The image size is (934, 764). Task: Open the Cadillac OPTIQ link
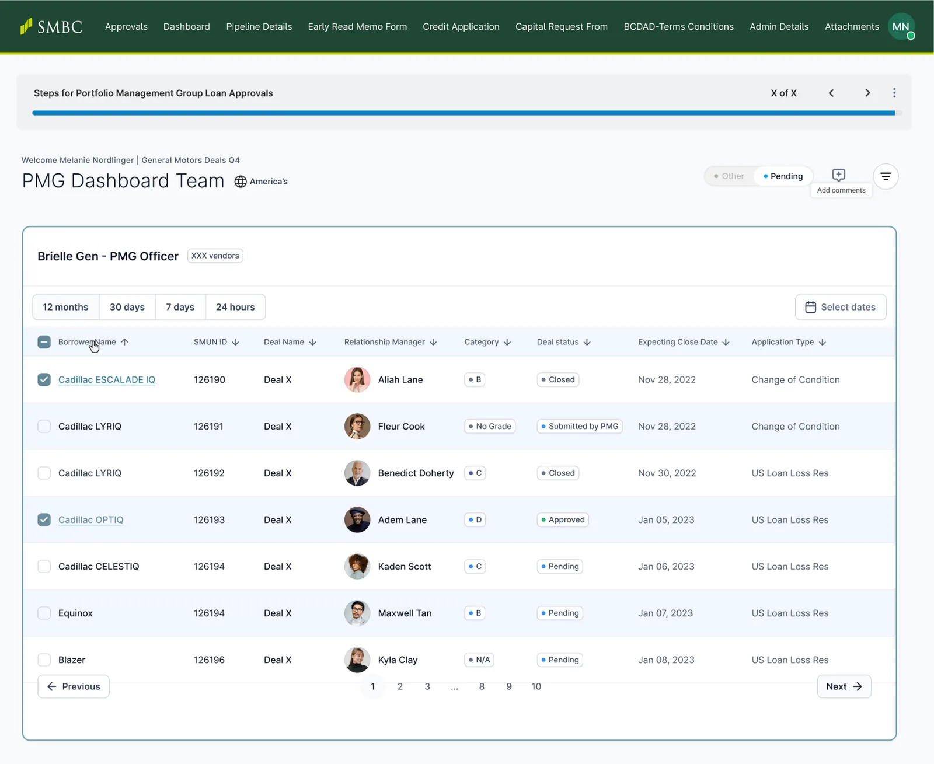coord(91,519)
